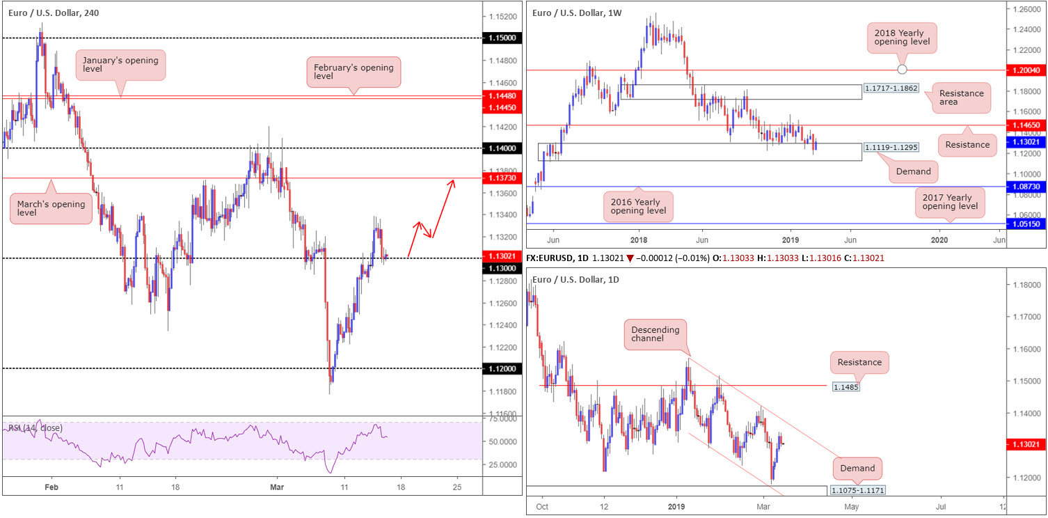
Task: Click the black 1.13000 level label
Action: click(502, 268)
